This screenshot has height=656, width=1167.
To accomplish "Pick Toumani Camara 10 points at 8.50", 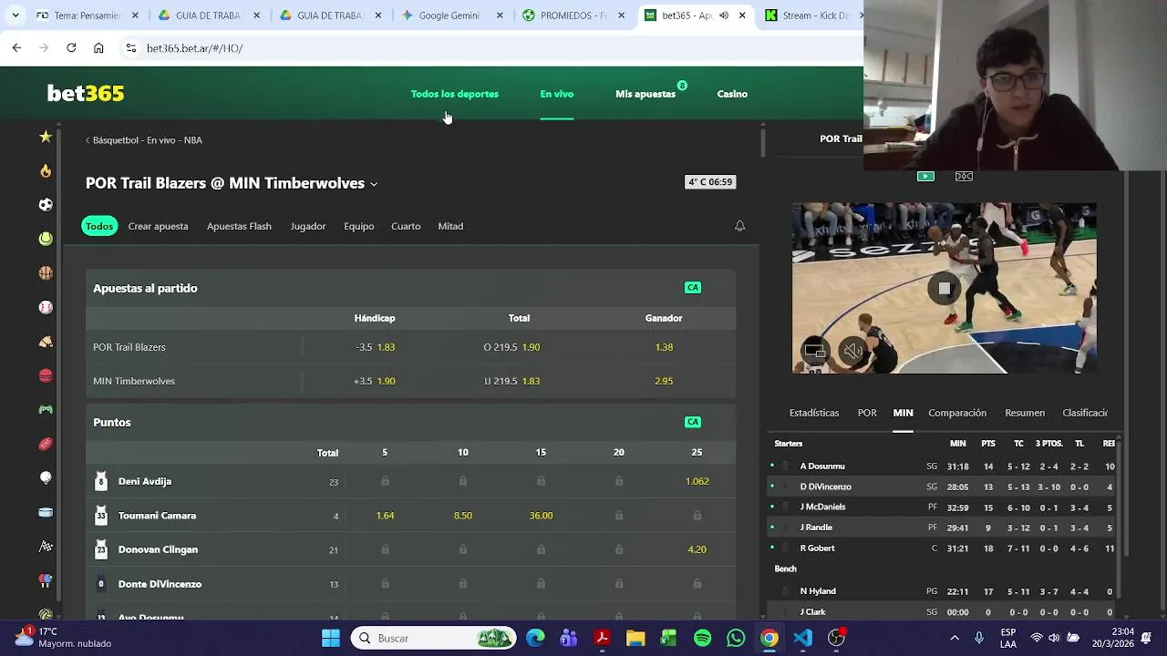I will click(463, 516).
